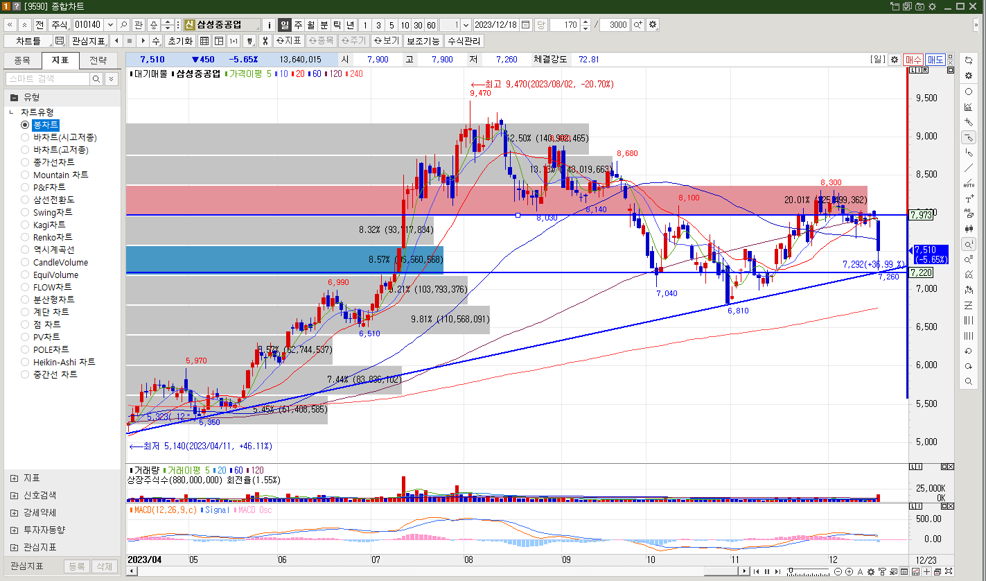Increase the bar count 170 stepper
This screenshot has width=986, height=581.
coord(586,21)
